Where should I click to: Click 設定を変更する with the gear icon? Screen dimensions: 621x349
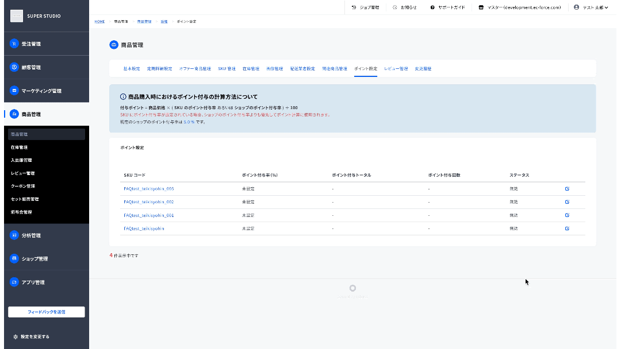coord(31,337)
